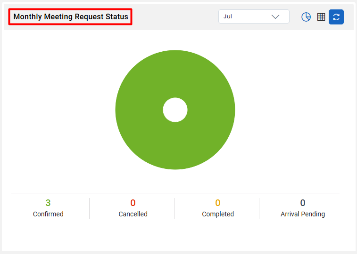Select the orange Completed count
The width and height of the screenshot is (357, 254).
(218, 203)
